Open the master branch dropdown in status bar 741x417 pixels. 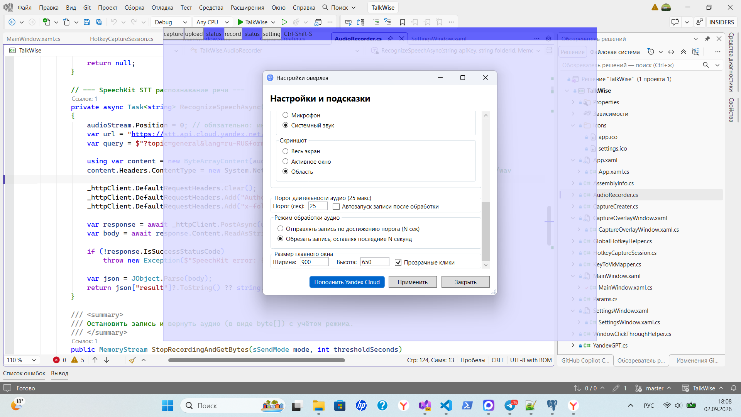654,388
